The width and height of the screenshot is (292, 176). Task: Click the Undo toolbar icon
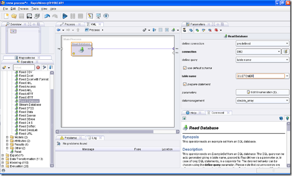tap(47, 16)
